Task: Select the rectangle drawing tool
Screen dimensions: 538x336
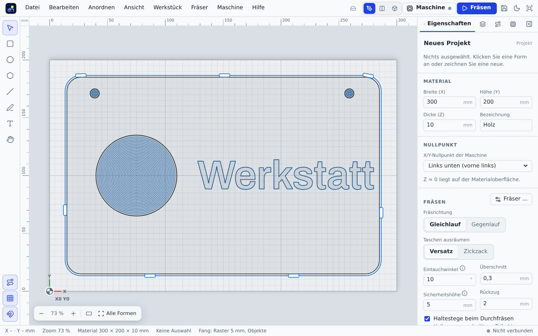Action: click(x=10, y=44)
